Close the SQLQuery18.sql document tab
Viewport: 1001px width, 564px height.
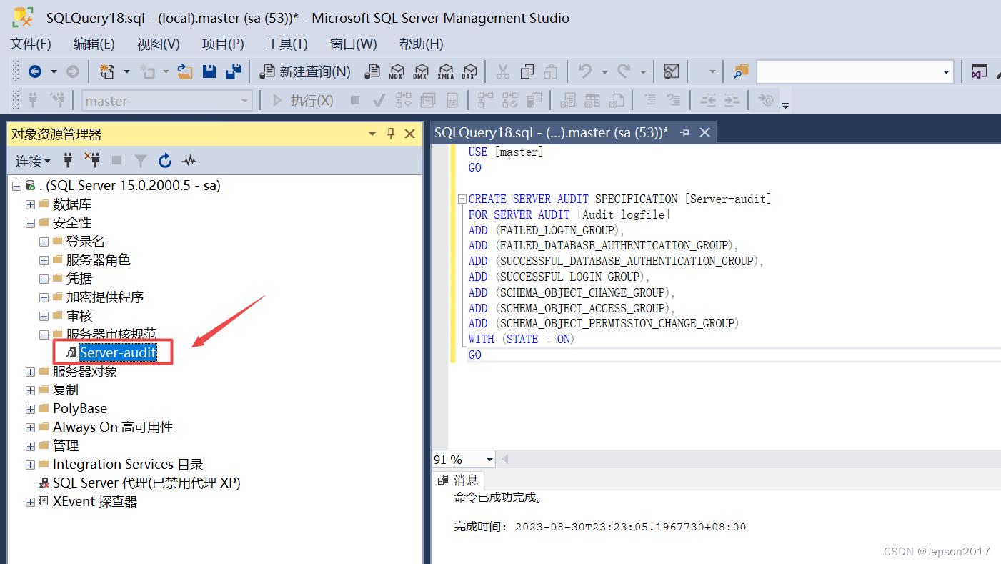[704, 132]
